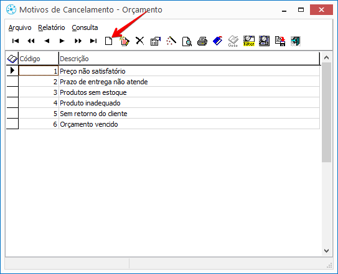Sort by the Descrição column header
338x274 pixels.
[189, 59]
